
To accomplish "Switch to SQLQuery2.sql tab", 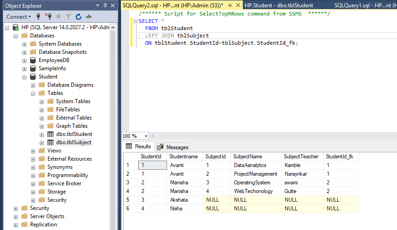I will click(x=173, y=5).
